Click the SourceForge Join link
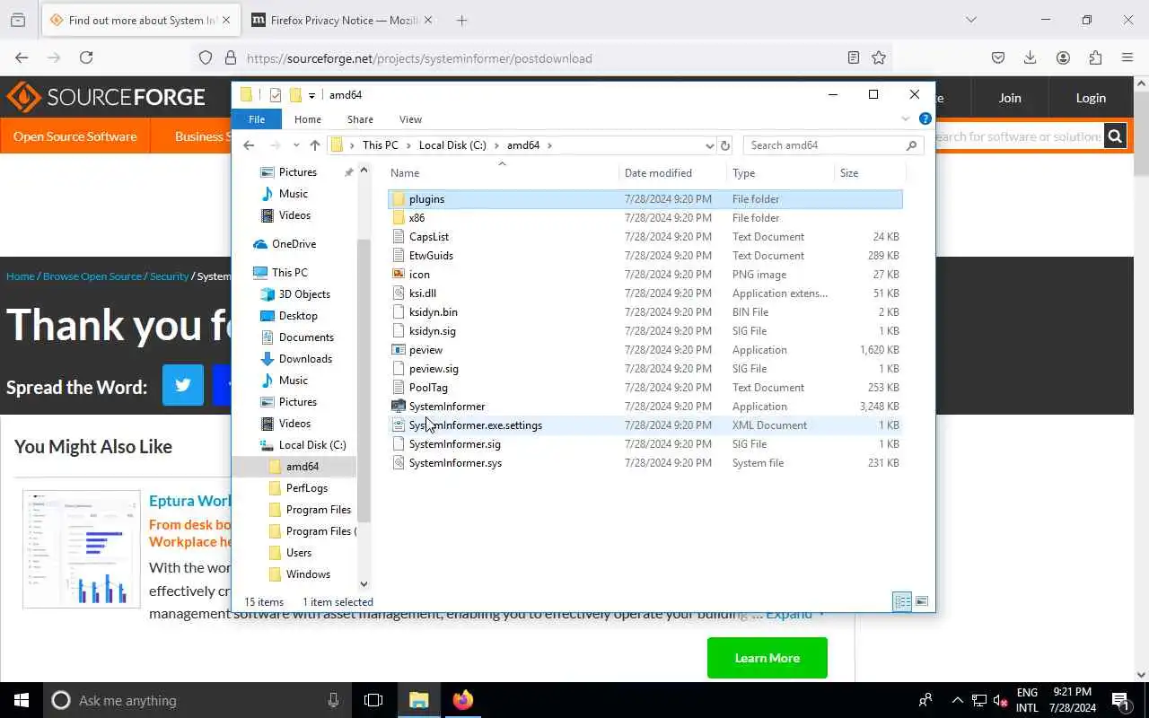The height and width of the screenshot is (718, 1149). (1010, 98)
